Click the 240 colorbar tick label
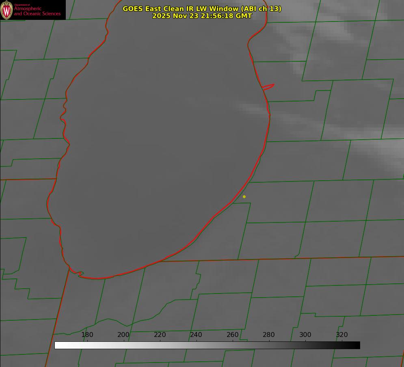The width and height of the screenshot is (404, 367). [196, 335]
